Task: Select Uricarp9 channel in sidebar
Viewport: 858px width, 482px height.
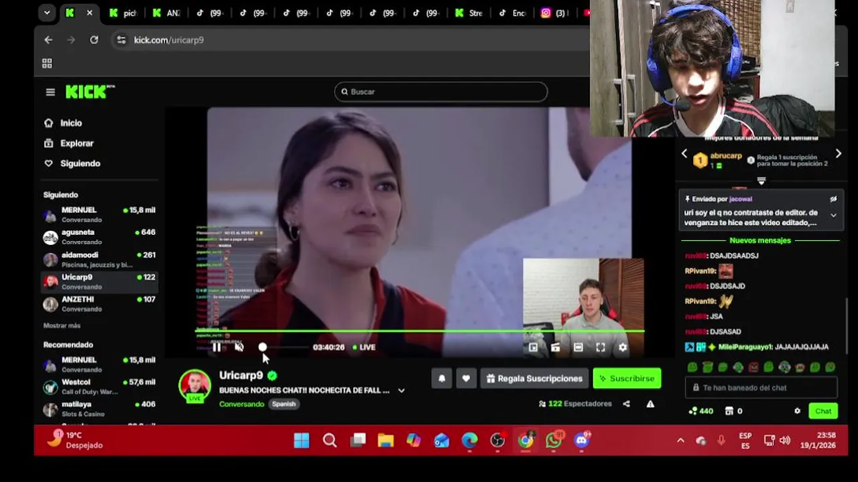Action: (x=99, y=281)
